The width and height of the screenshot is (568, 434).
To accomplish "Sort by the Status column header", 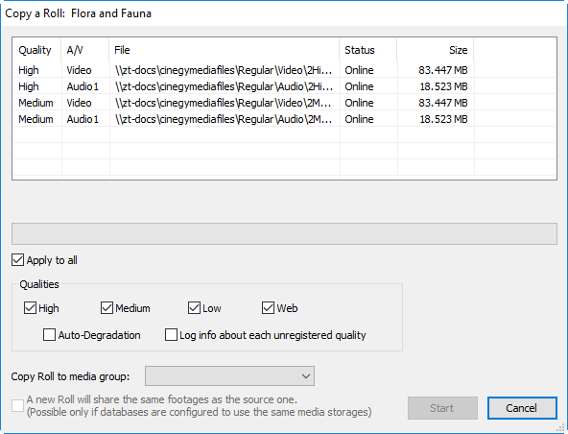I will tap(368, 50).
